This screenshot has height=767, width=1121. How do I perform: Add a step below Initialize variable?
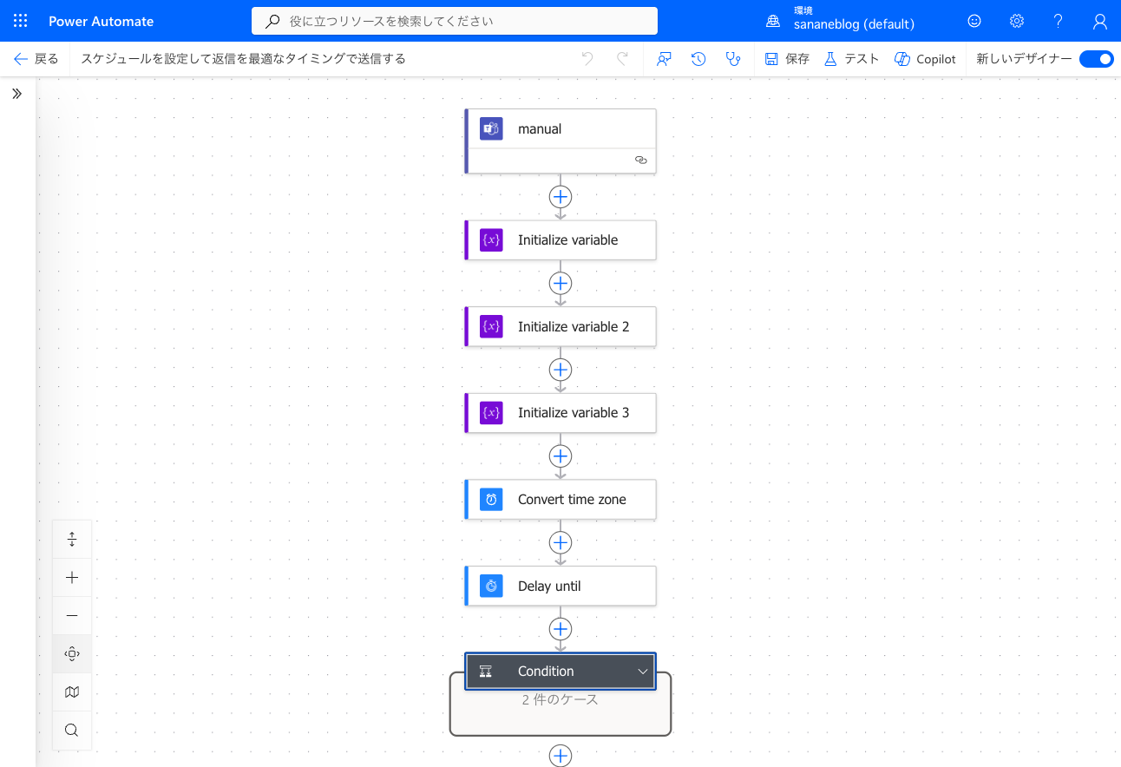[x=560, y=283]
